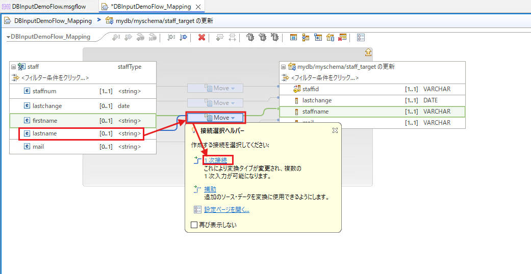Click the properties list toolbar icon

361,37
